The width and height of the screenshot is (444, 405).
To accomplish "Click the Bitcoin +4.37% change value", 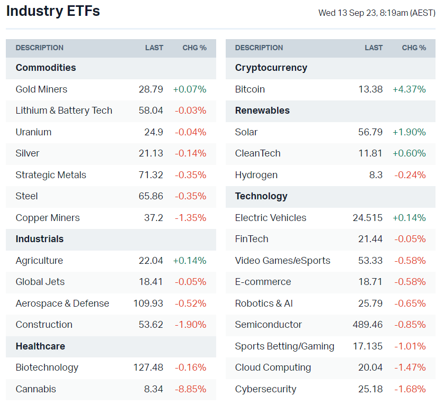I will [x=409, y=89].
